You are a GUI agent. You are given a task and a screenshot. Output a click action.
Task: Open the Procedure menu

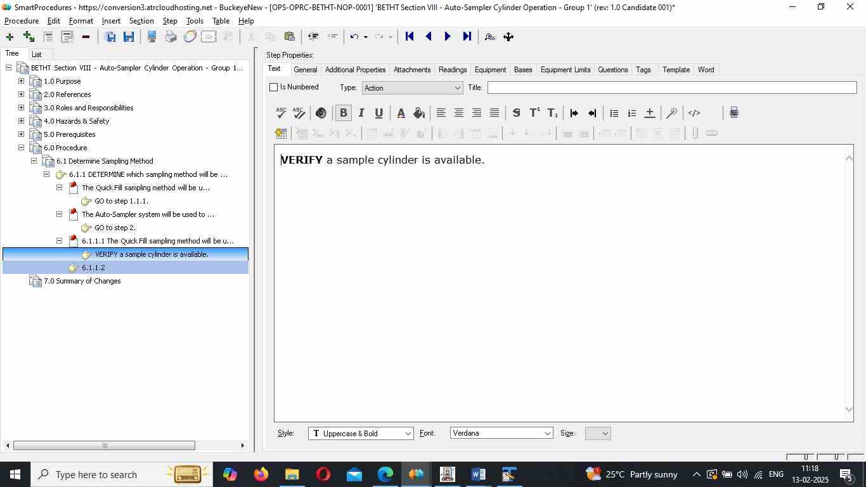pos(22,21)
